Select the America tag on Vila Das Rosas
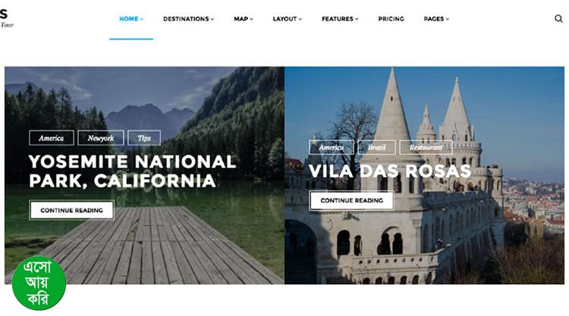This screenshot has height=316, width=569. point(332,147)
